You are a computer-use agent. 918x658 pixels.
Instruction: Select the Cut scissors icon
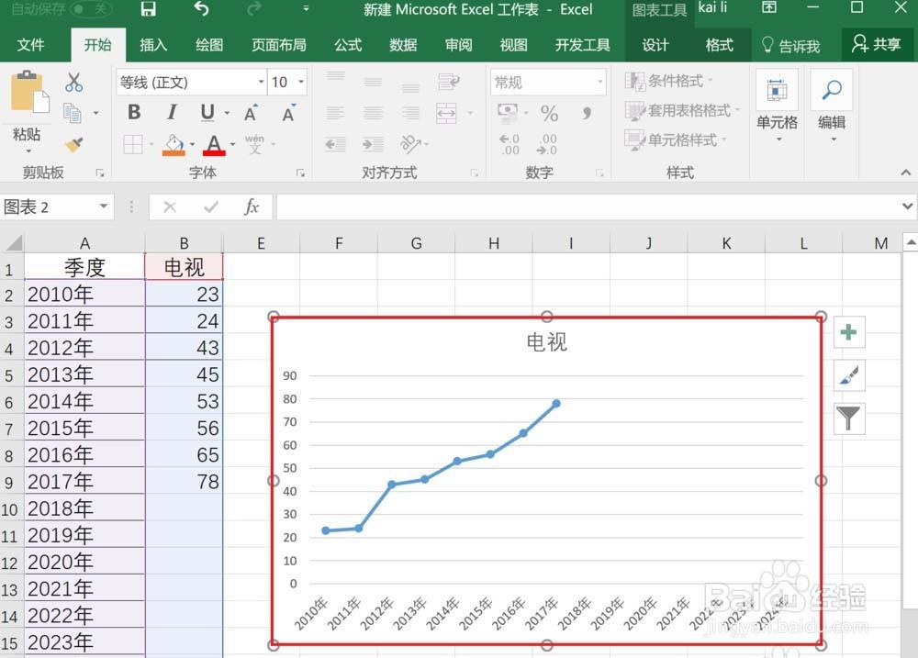coord(73,83)
